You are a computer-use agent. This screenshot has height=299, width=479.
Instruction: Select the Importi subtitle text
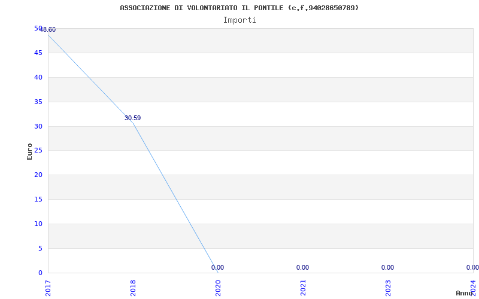pyautogui.click(x=239, y=20)
